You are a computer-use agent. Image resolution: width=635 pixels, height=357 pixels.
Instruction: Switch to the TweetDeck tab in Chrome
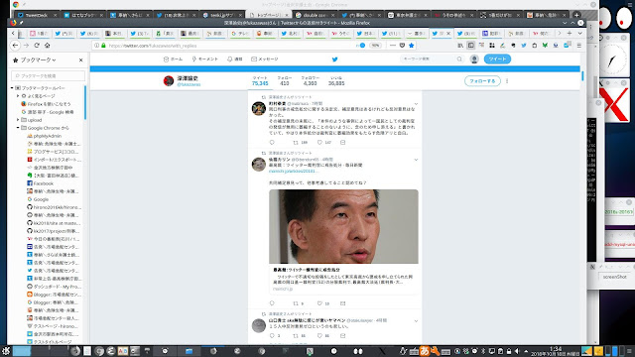tap(36, 15)
